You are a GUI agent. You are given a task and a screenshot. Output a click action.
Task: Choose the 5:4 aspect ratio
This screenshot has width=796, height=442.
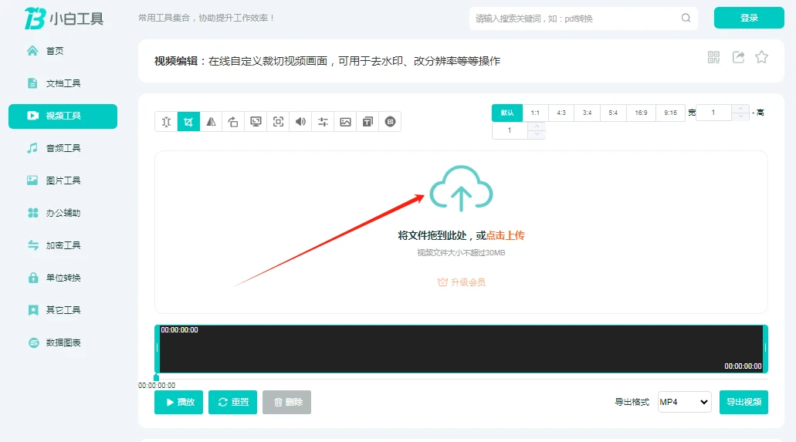pos(613,113)
